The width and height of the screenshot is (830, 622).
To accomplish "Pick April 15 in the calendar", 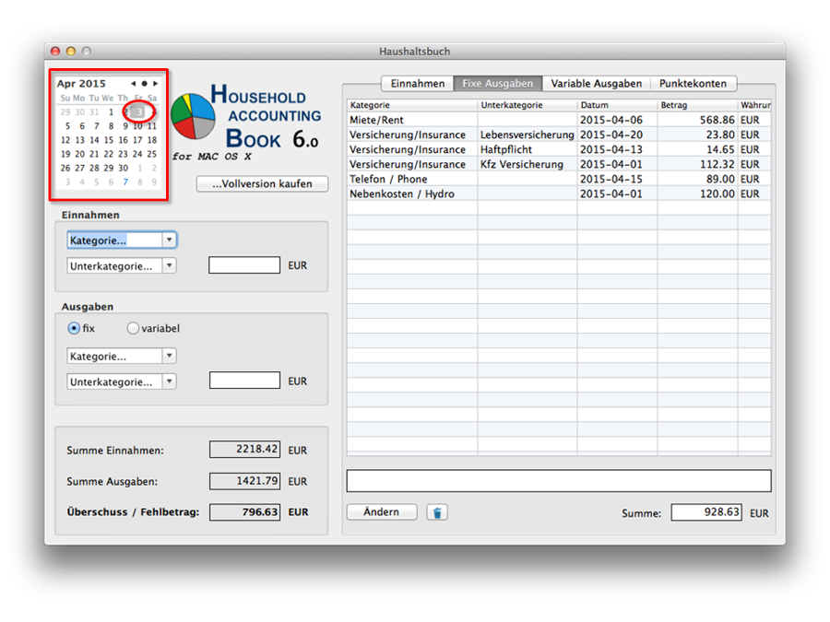I will pyautogui.click(x=108, y=140).
